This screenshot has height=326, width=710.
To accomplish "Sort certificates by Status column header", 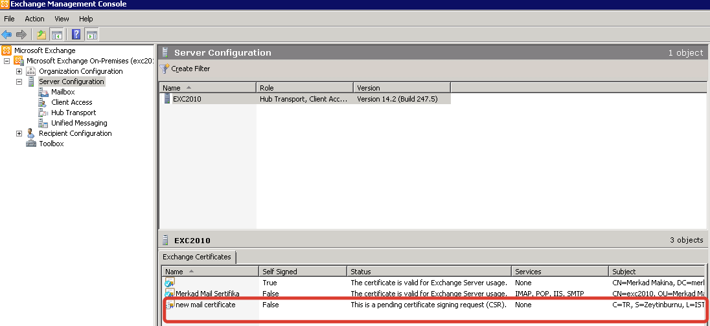I will 429,271.
